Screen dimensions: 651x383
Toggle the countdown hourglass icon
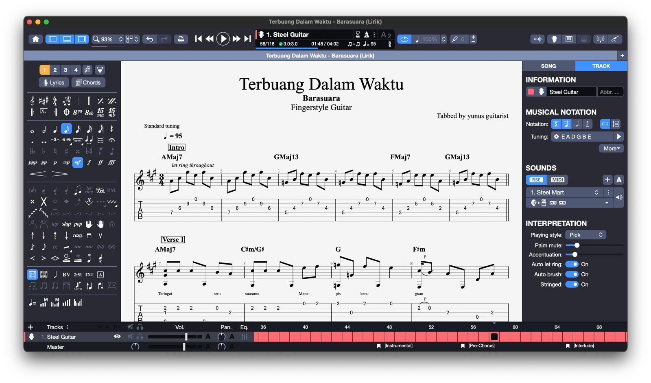coord(358,35)
